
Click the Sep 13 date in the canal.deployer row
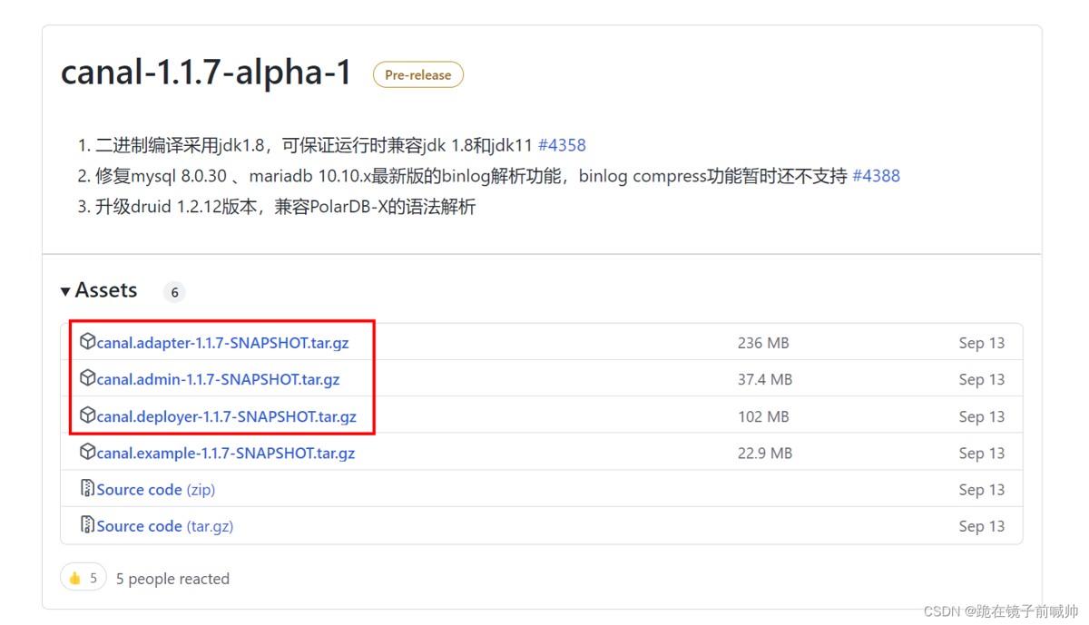point(982,416)
